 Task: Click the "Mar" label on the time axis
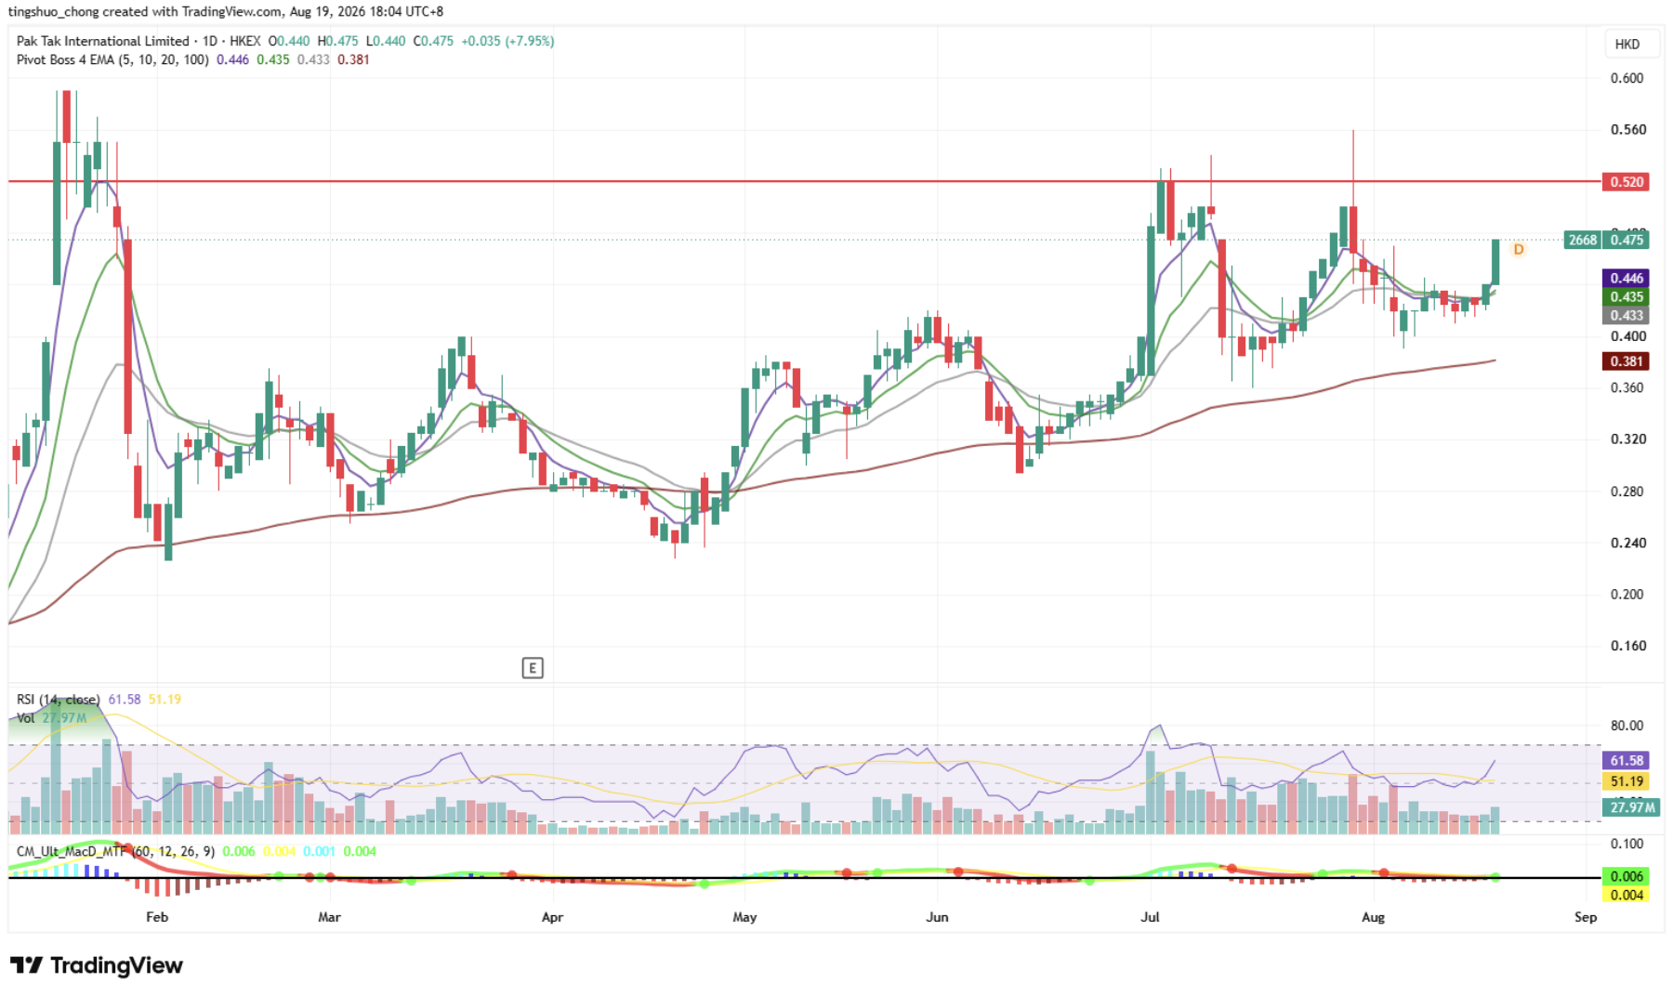click(329, 917)
